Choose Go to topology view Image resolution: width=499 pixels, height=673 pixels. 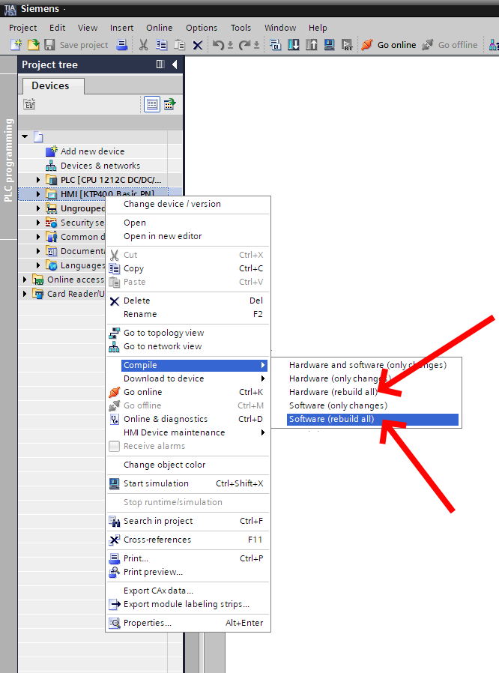pyautogui.click(x=188, y=333)
